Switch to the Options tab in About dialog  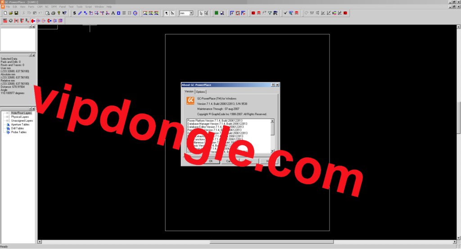[201, 92]
